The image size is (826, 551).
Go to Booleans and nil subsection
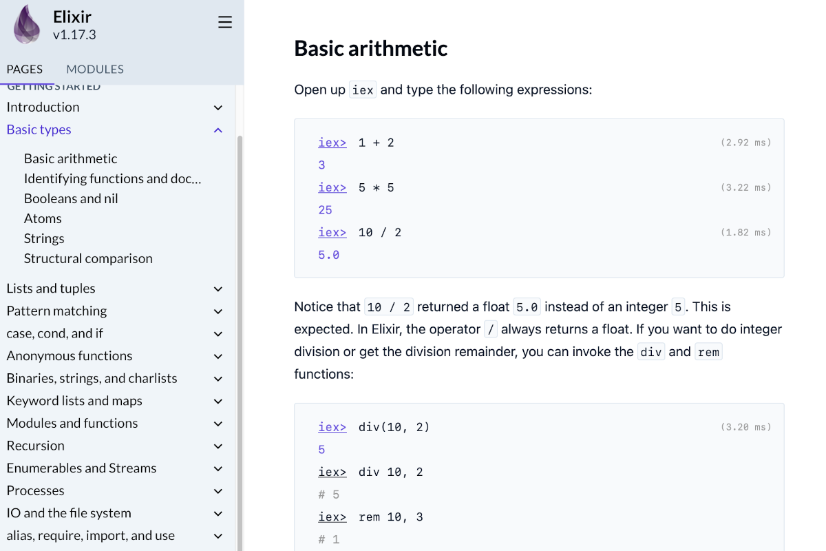click(71, 198)
